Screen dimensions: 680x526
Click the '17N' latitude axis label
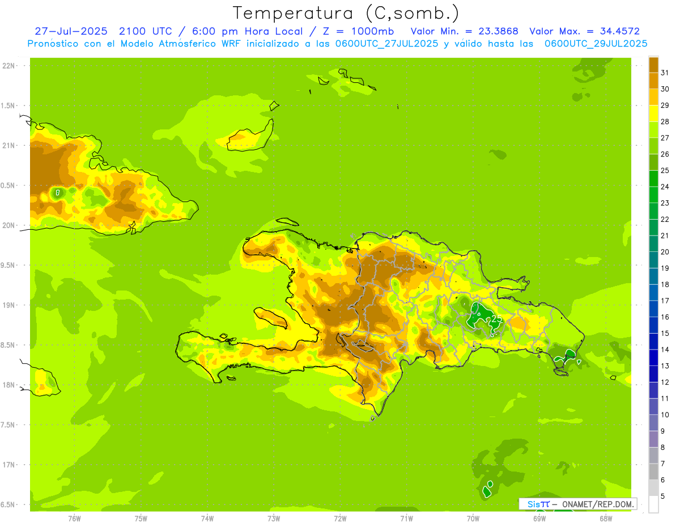pyautogui.click(x=8, y=465)
